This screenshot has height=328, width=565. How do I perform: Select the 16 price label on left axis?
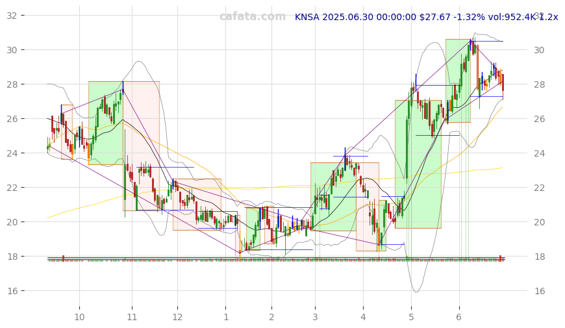point(12,291)
